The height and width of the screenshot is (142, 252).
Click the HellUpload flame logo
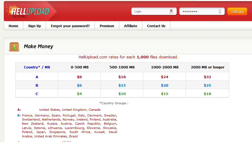click(28, 12)
